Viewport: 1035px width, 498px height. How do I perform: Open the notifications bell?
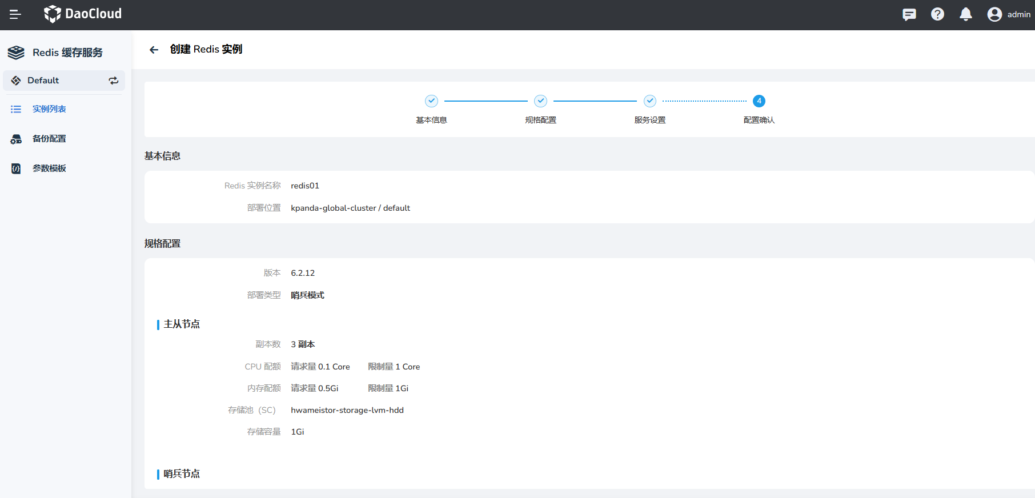965,14
